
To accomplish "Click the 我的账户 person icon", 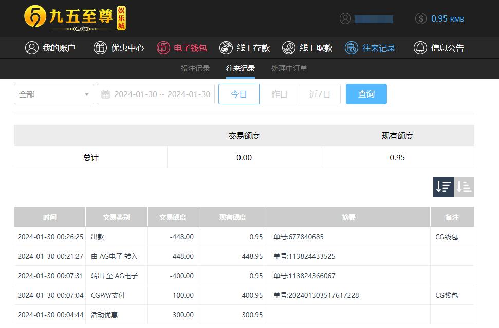I will [32, 48].
